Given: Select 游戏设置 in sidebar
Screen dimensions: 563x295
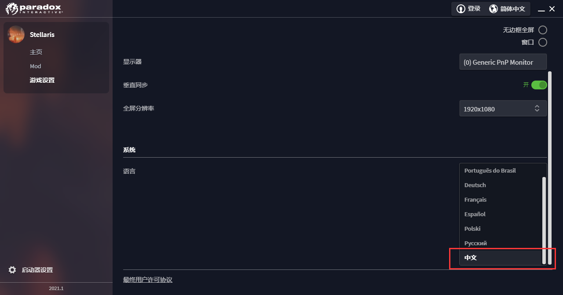Looking at the screenshot, I should point(42,80).
